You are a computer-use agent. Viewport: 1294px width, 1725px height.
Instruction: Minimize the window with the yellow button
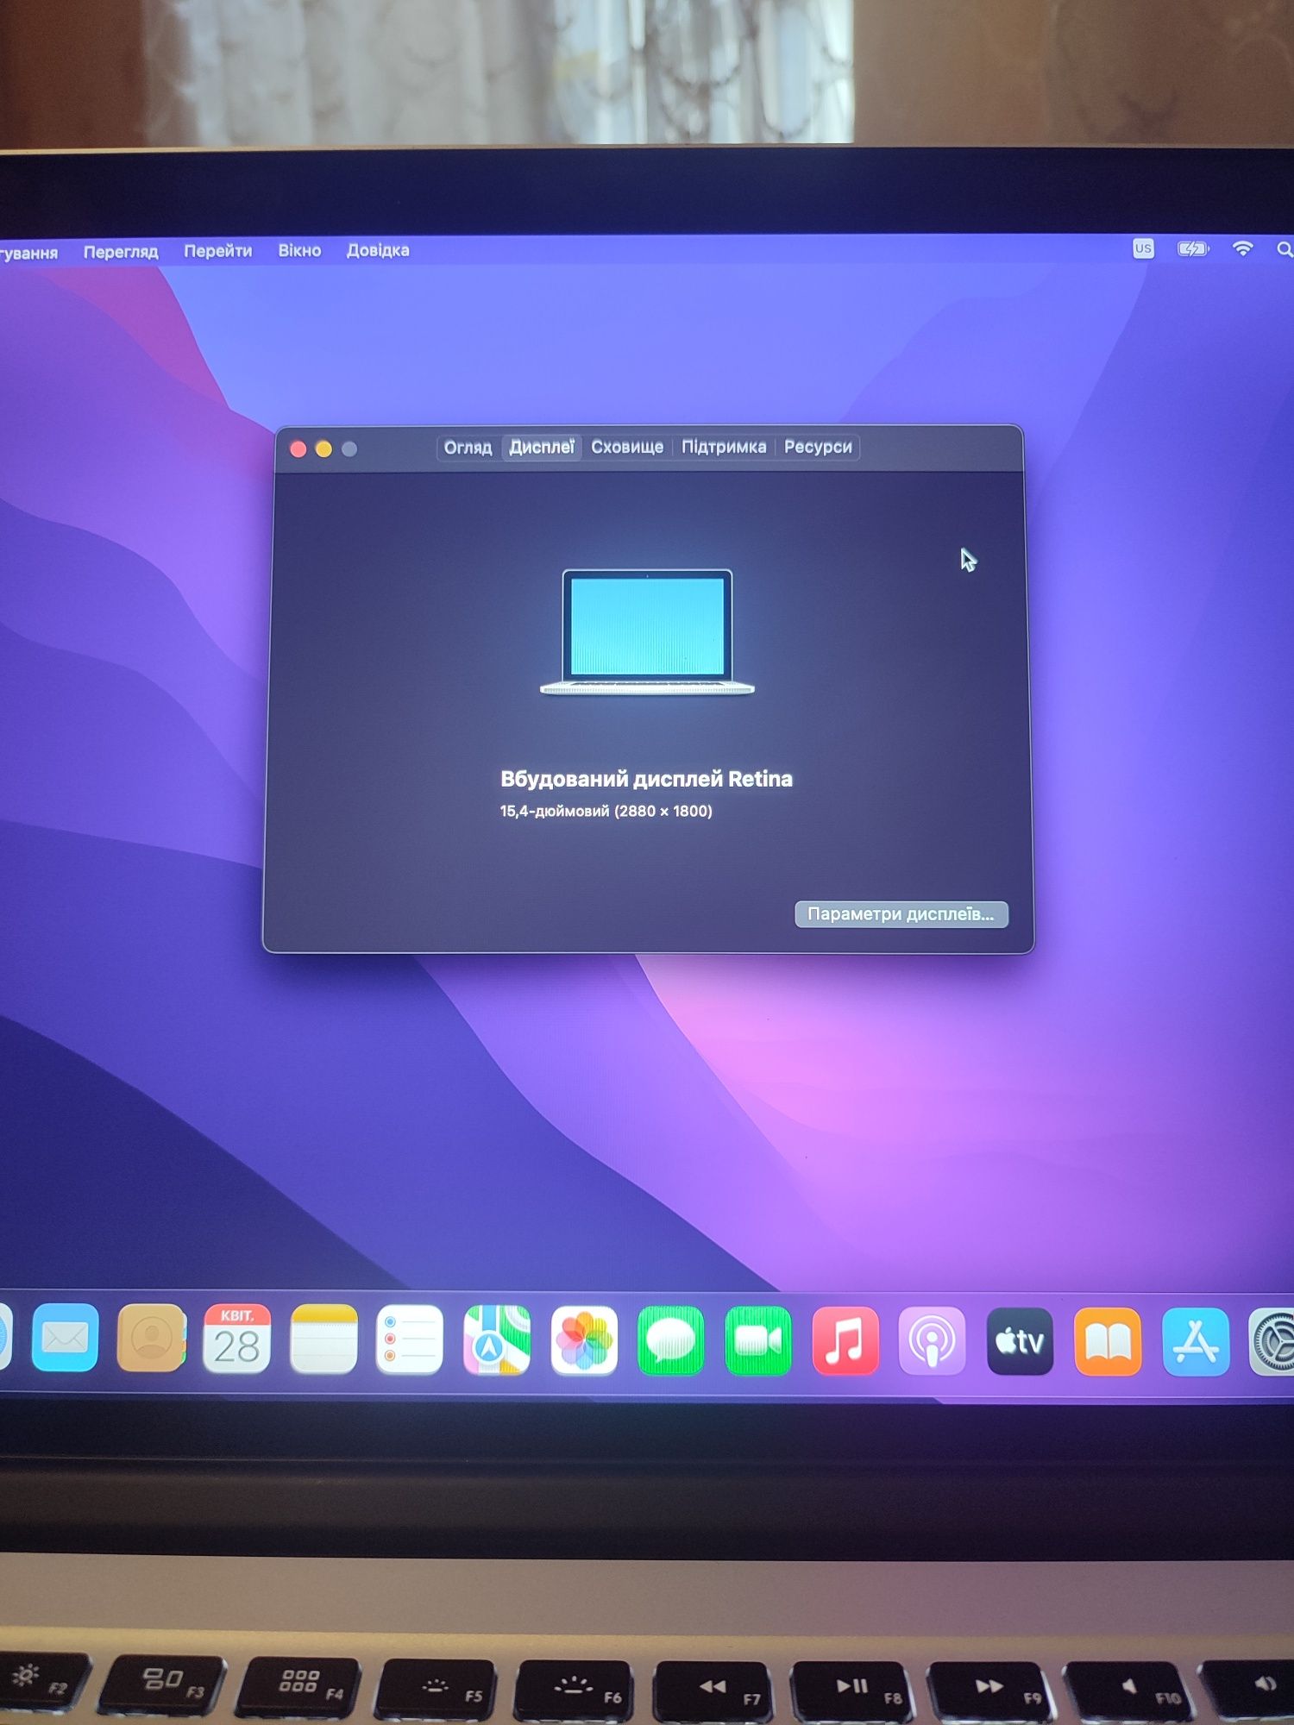[323, 448]
